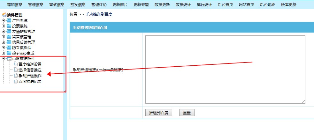This screenshot has height=140, width=314.
Task: Expand the 留言板管理 tree node
Action: 3,37
